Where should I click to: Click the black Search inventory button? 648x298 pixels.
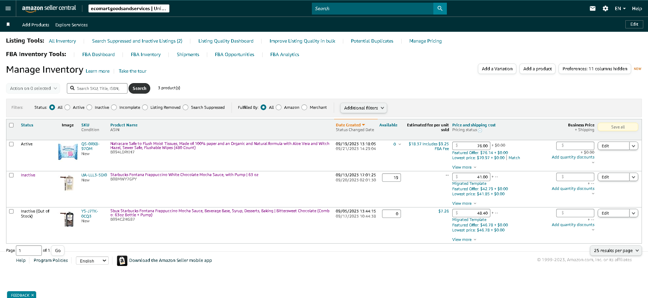pyautogui.click(x=139, y=88)
